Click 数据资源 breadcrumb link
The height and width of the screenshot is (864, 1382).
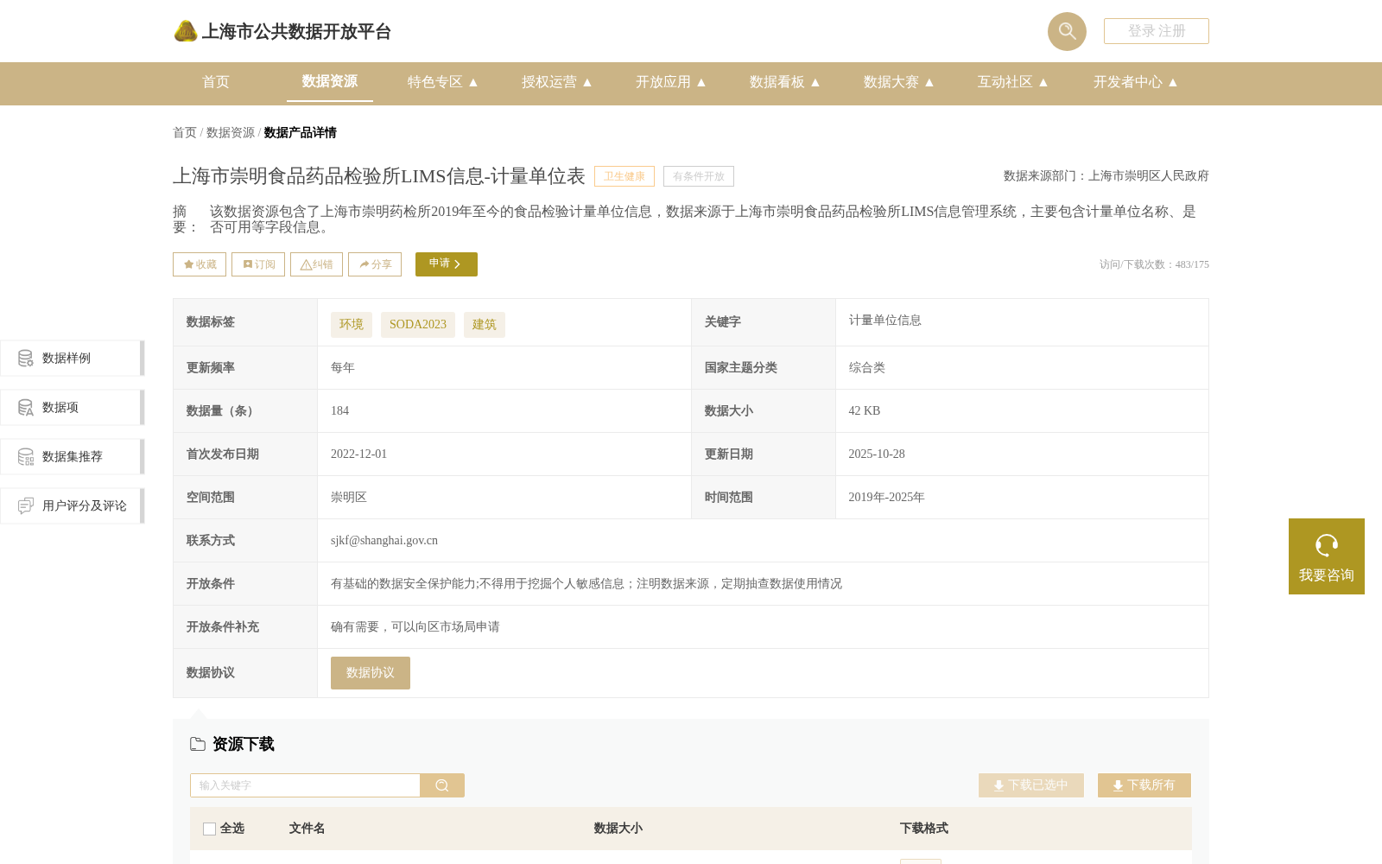point(231,132)
